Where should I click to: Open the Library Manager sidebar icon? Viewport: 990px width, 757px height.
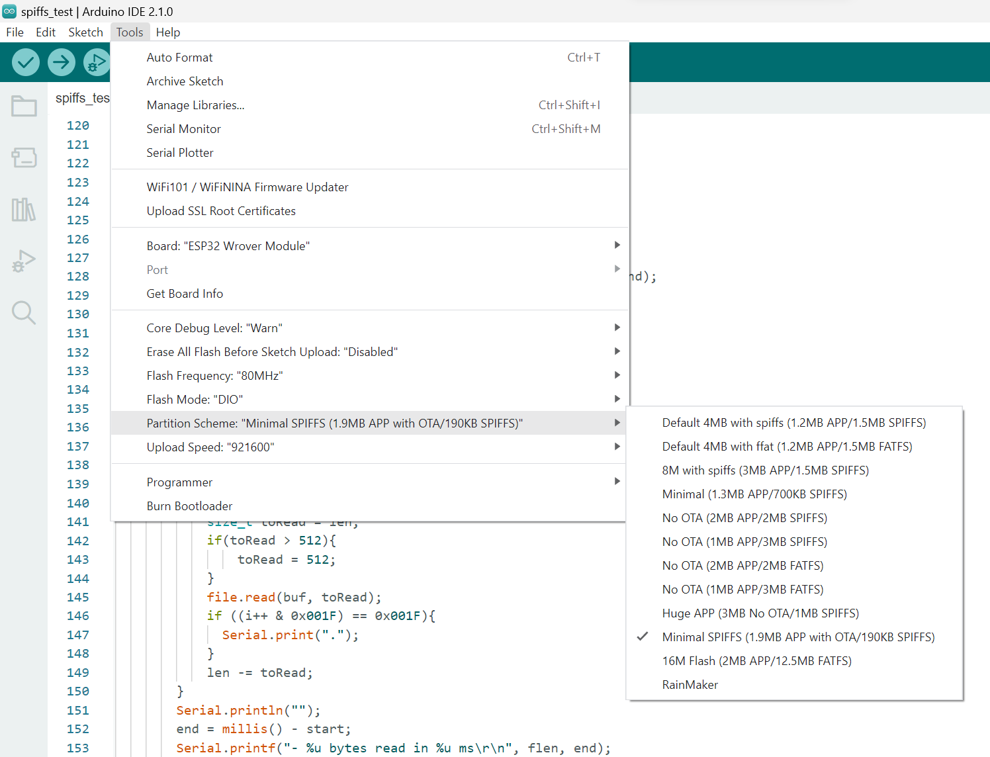coord(24,210)
